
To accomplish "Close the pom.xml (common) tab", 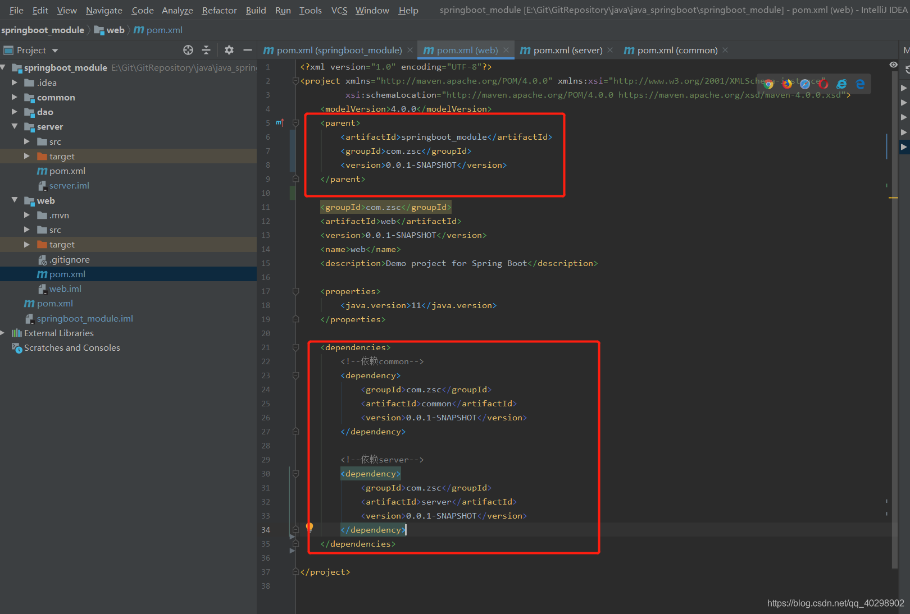I will 725,50.
